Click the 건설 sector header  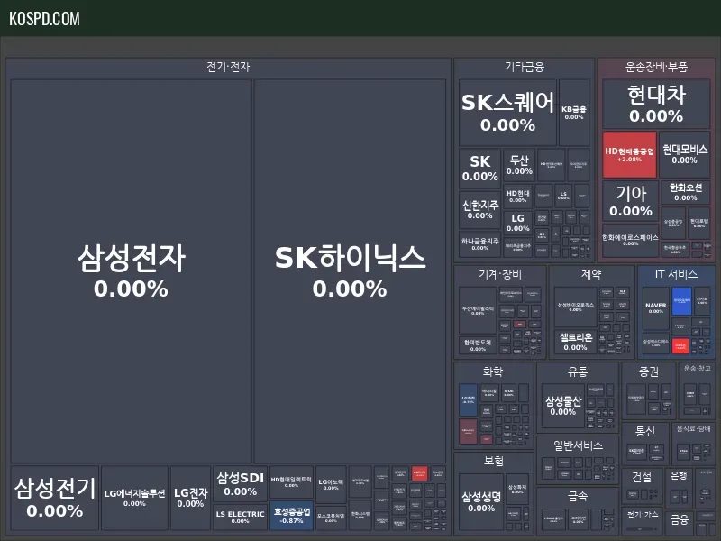(x=642, y=477)
